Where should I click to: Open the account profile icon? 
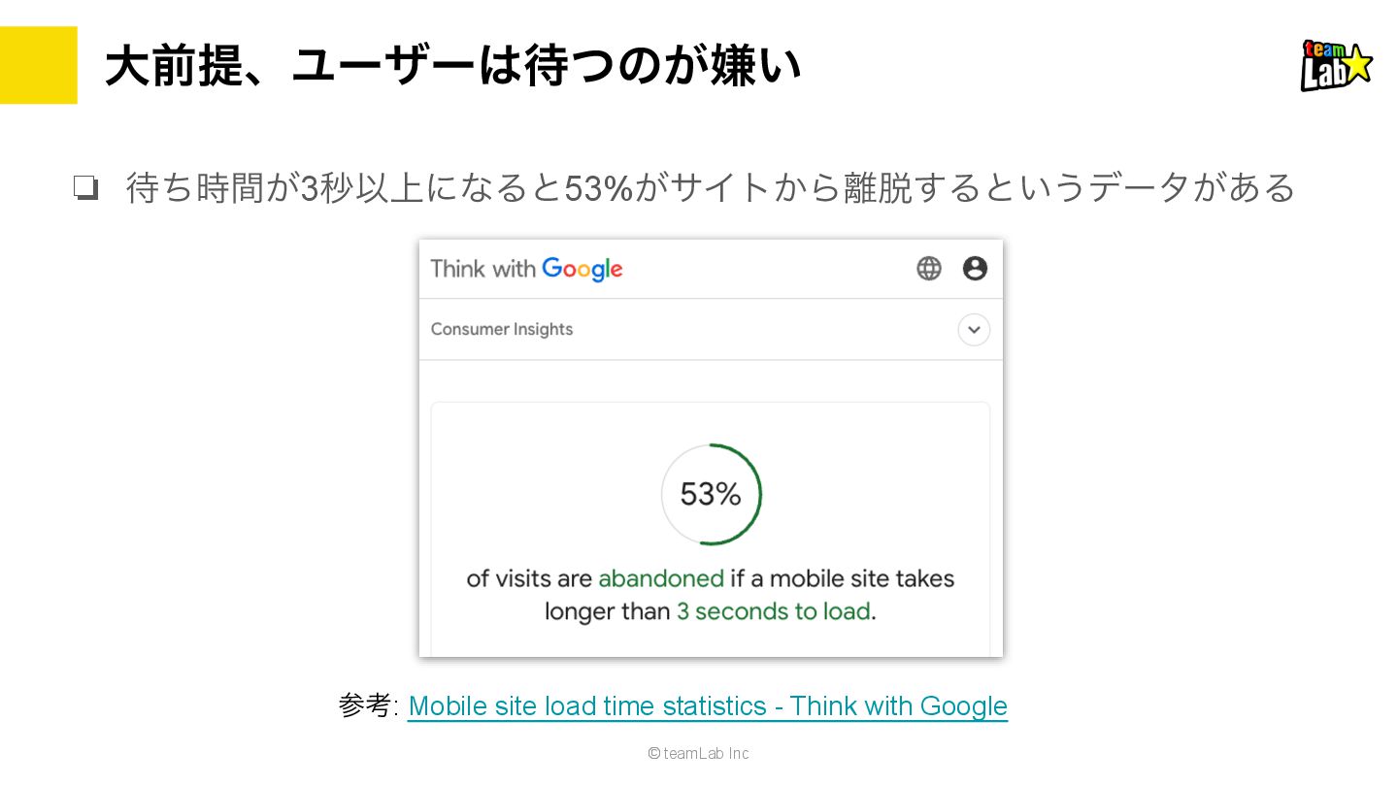[975, 269]
